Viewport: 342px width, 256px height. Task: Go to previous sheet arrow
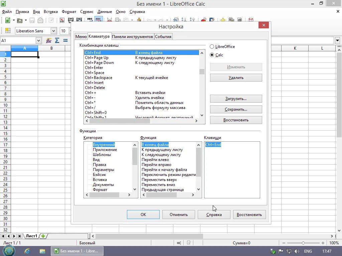[x=8, y=236]
